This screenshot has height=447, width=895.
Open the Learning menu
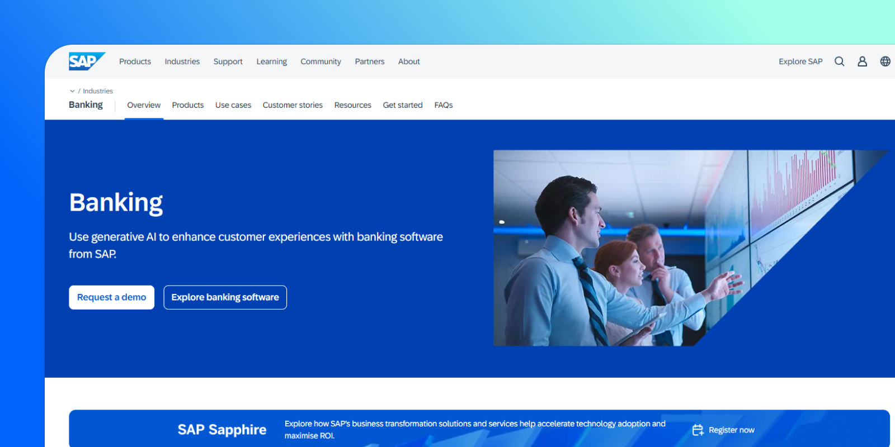pos(271,61)
